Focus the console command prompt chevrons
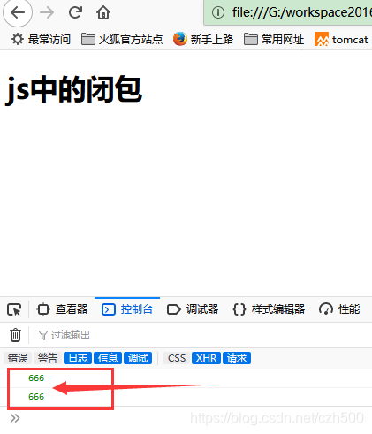372x434 pixels. pos(15,418)
